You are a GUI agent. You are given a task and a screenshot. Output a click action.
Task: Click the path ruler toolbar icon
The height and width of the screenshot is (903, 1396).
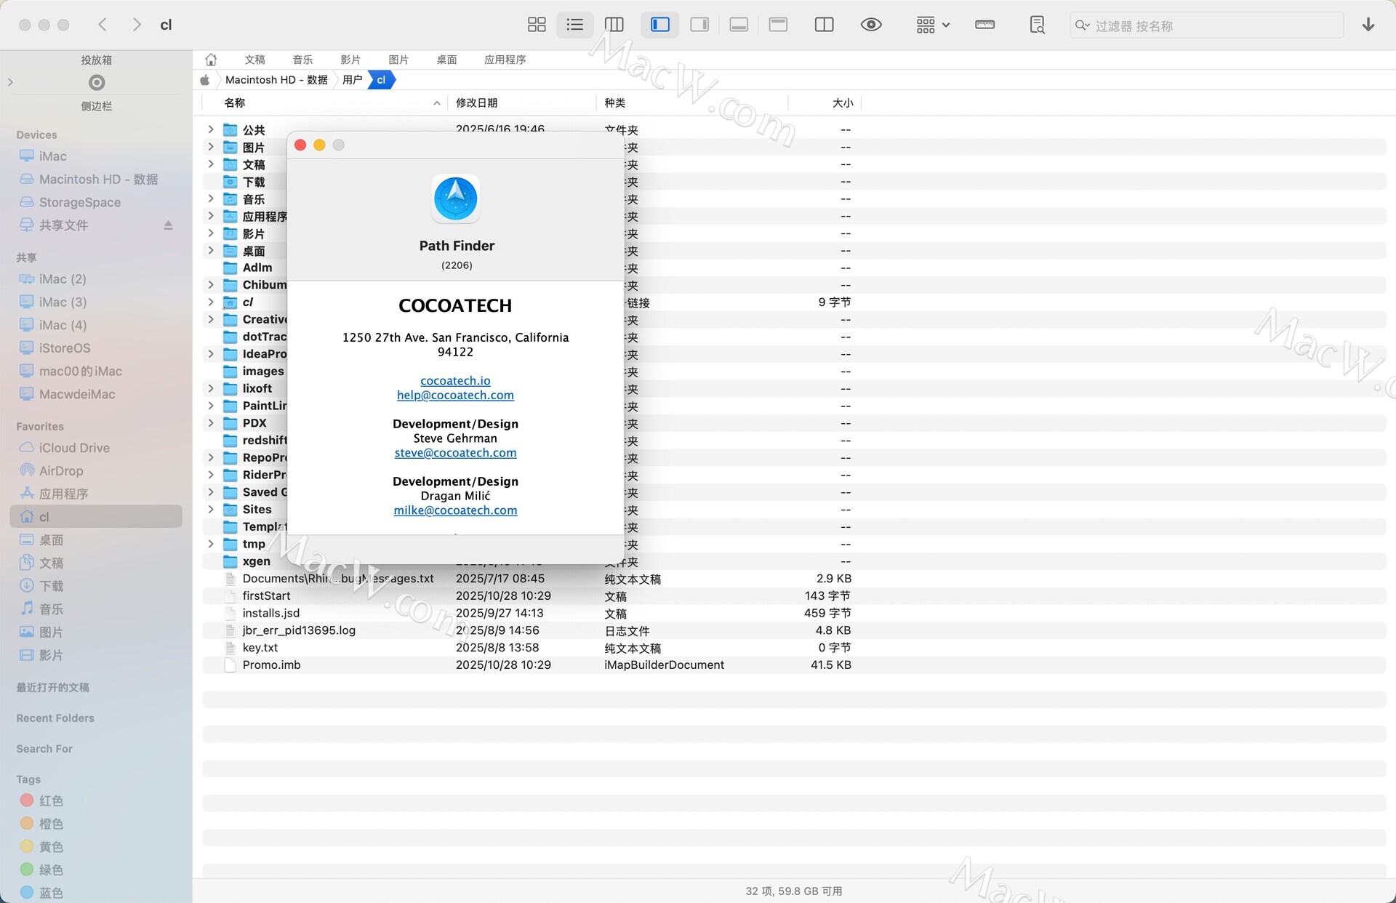984,25
